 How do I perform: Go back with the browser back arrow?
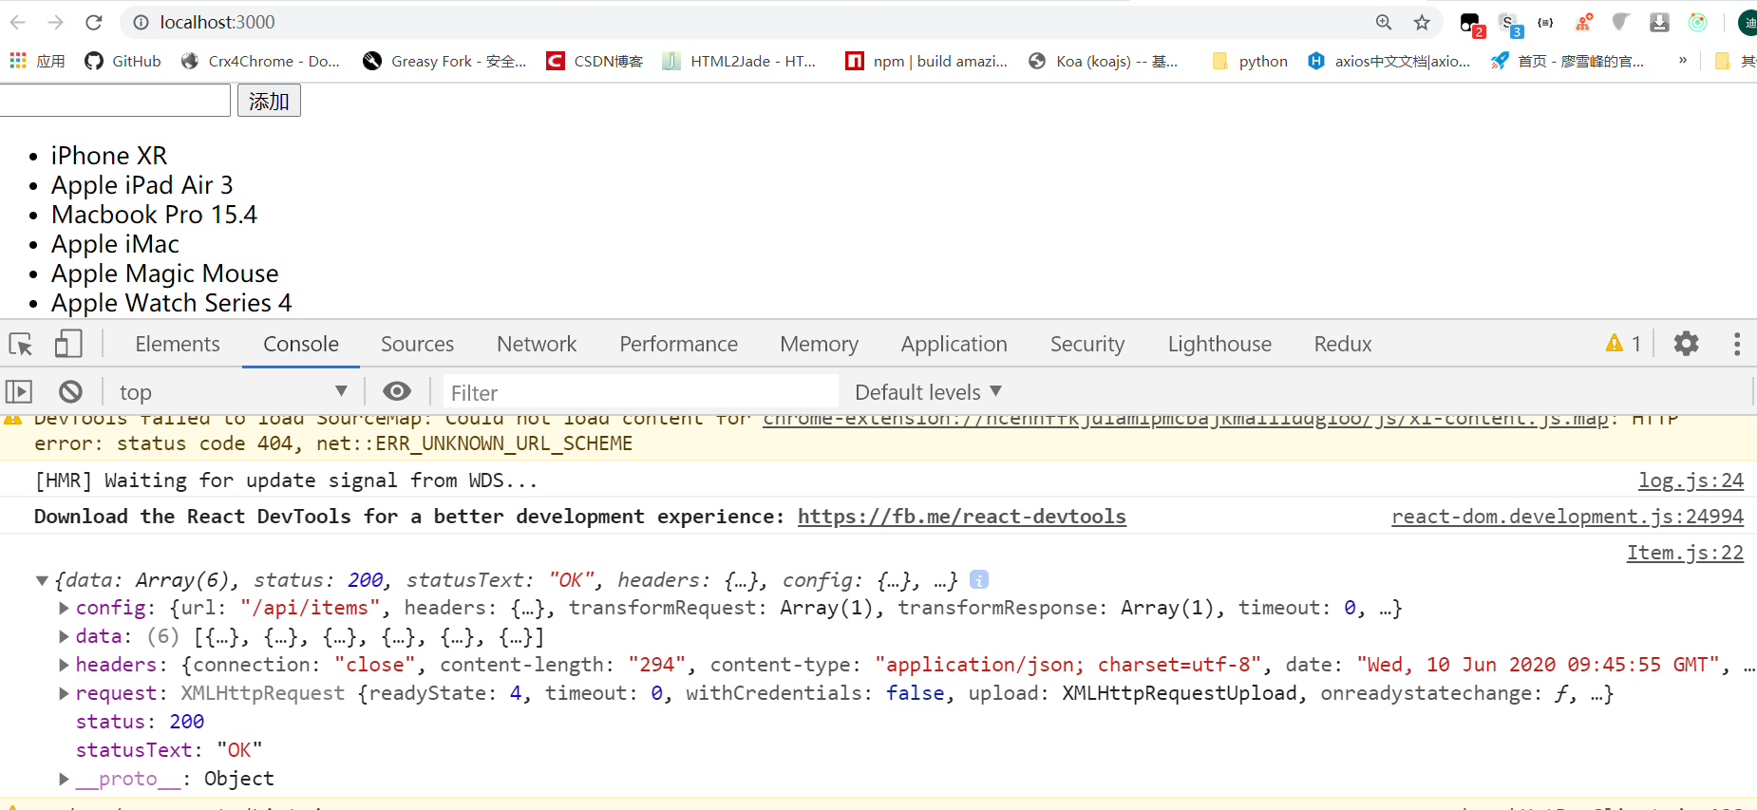pos(18,22)
